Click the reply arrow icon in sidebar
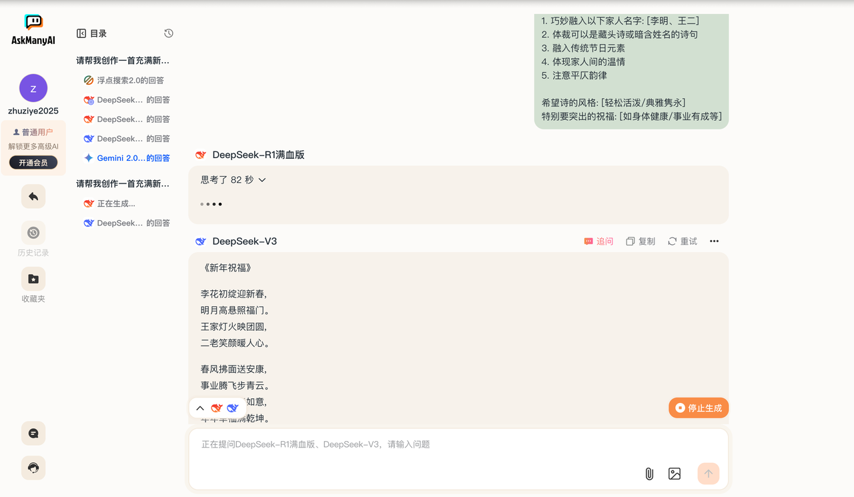Viewport: 854px width, 497px height. (33, 197)
